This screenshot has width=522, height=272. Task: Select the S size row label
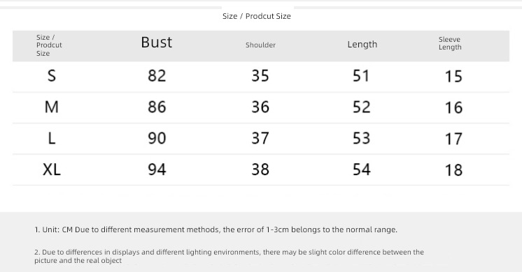click(52, 76)
